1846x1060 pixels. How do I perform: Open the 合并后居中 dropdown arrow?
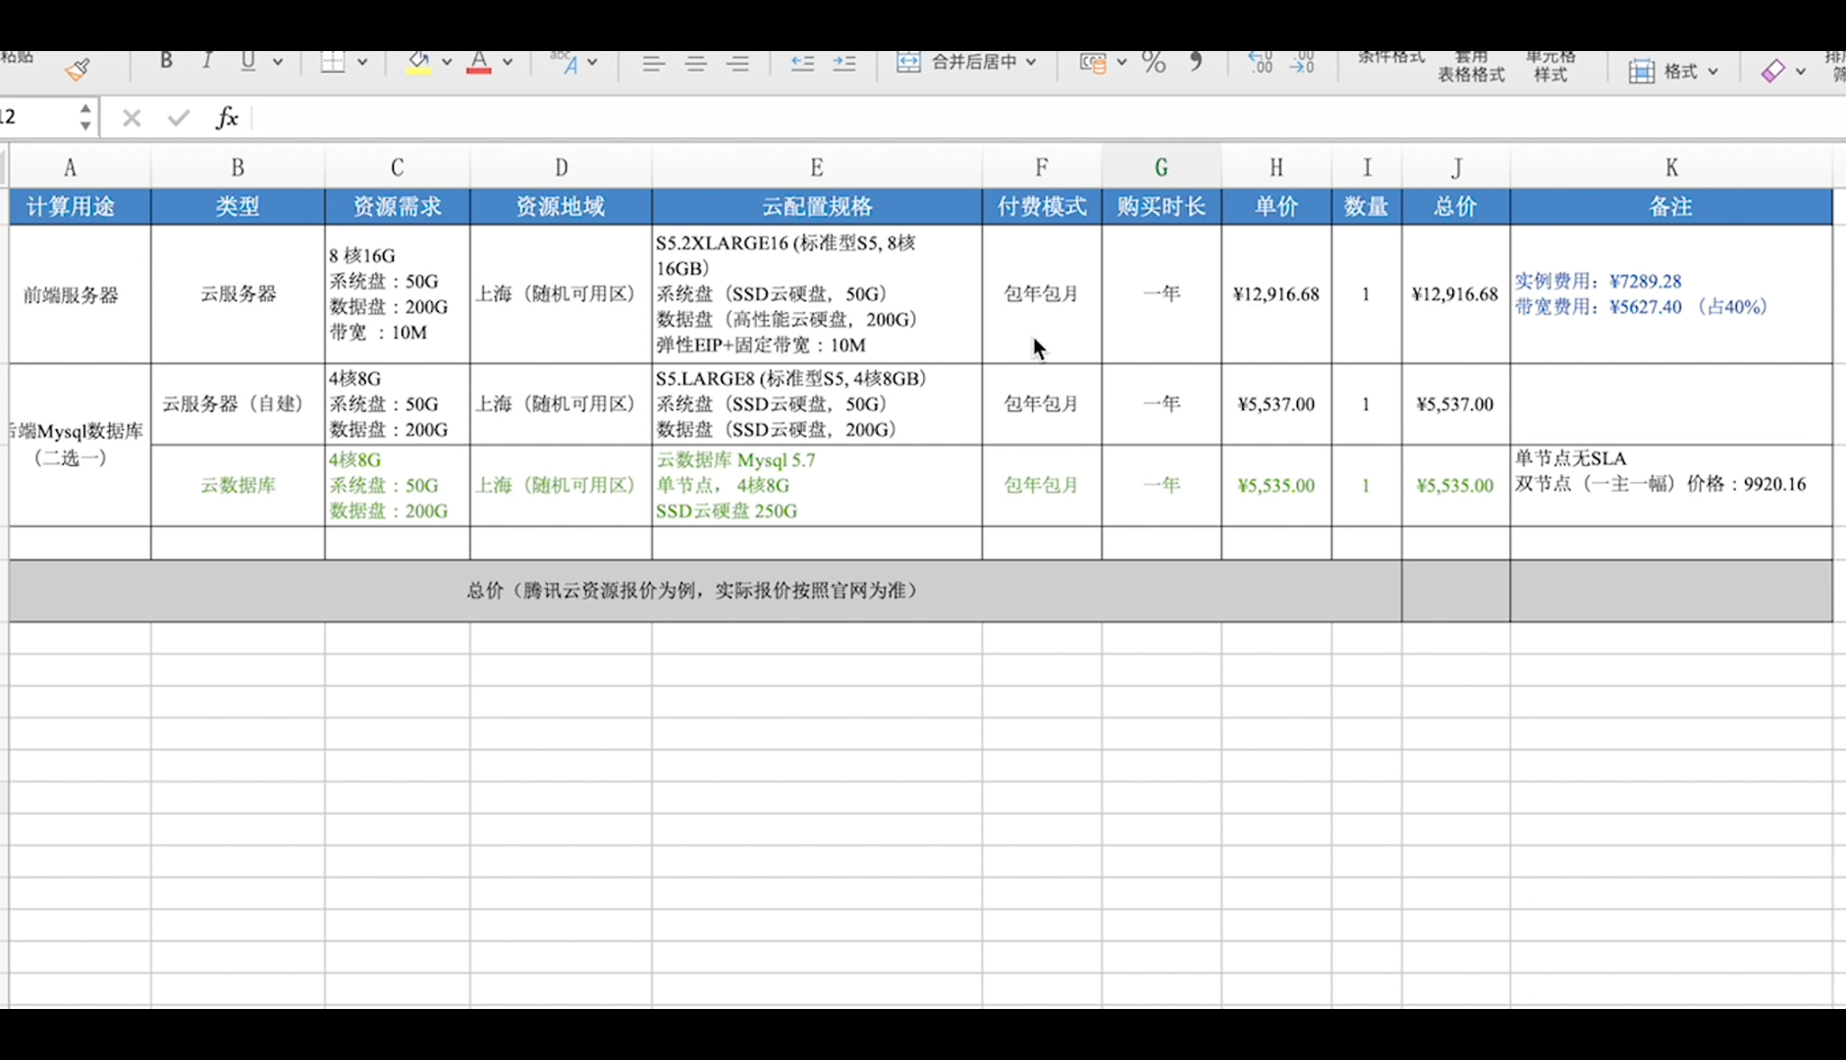[1031, 62]
